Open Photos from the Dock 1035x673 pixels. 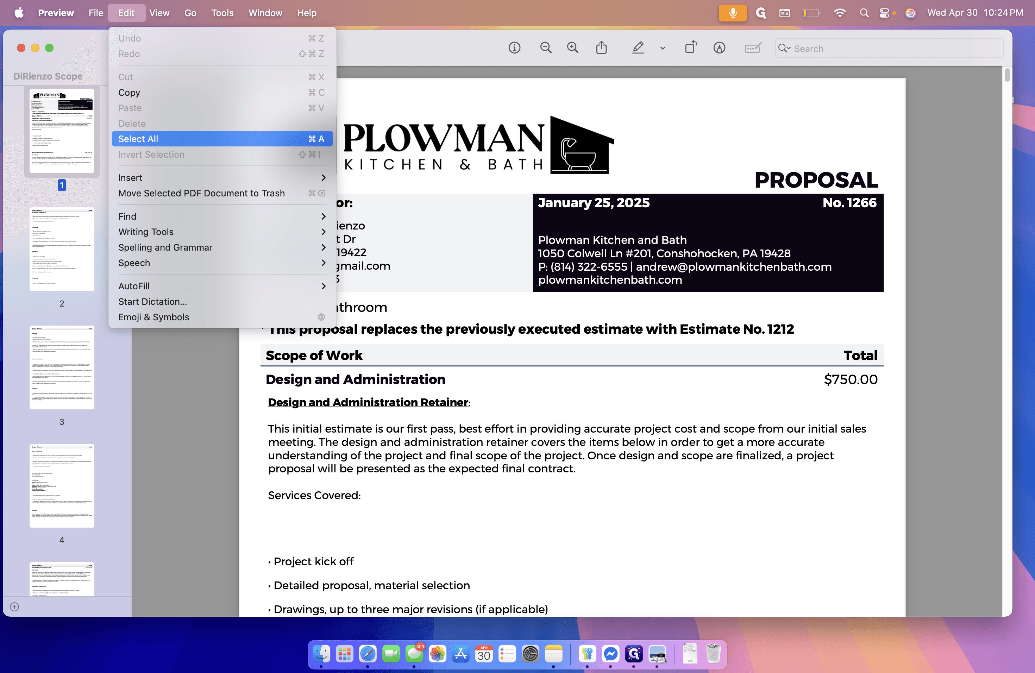pos(437,653)
